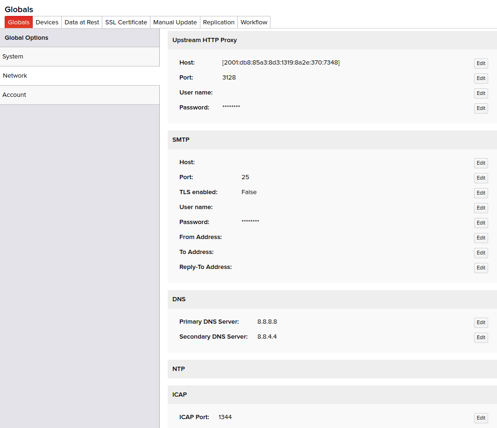
Task: Edit the SMTP Reply-To Address
Action: (481, 268)
